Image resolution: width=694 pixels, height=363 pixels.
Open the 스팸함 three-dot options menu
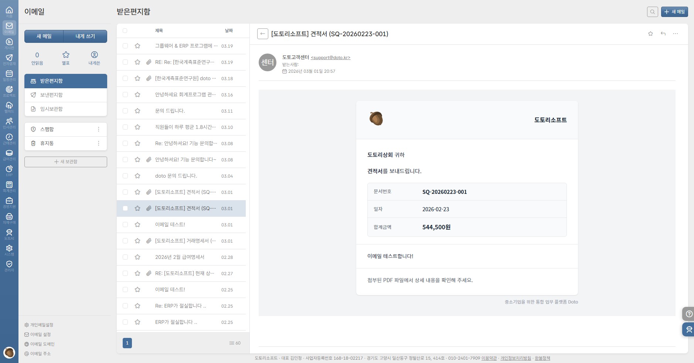[x=98, y=129]
